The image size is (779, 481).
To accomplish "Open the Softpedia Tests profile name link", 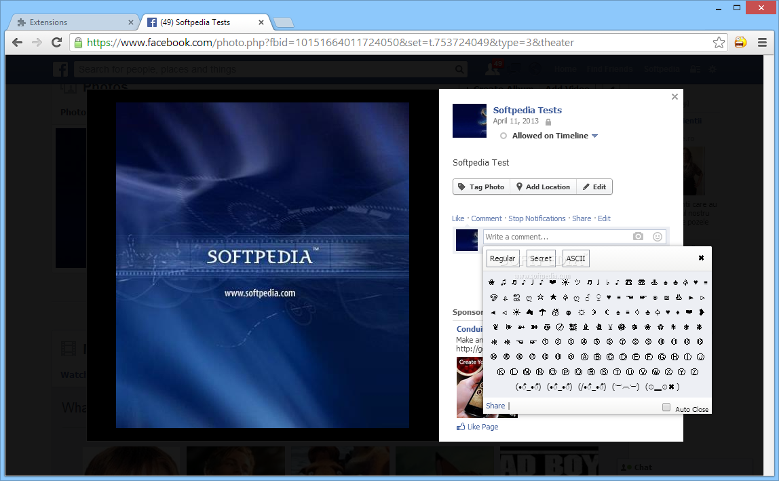I will tap(527, 111).
